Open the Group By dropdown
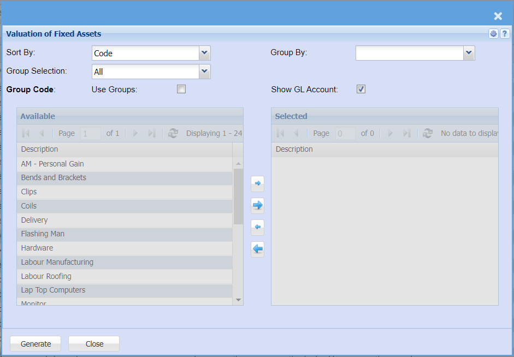 coord(469,53)
